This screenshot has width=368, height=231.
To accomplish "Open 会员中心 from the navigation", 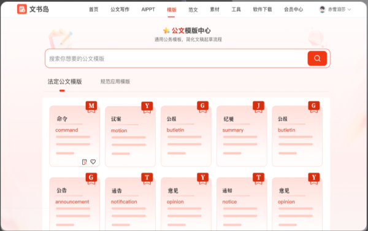I will coord(293,9).
